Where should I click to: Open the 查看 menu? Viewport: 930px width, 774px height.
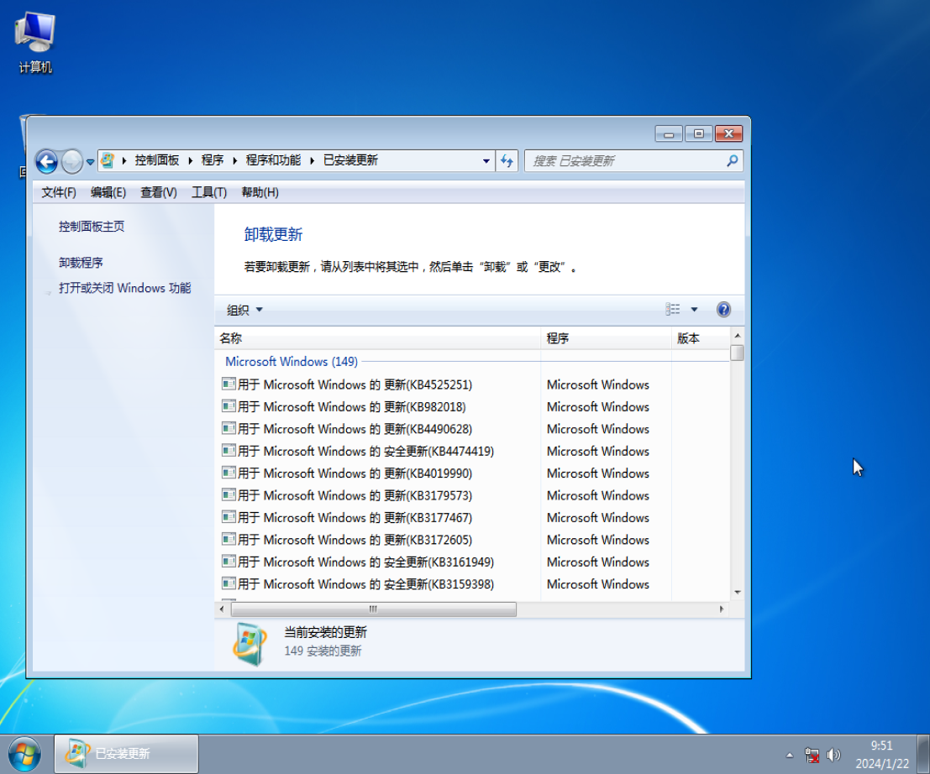pyautogui.click(x=157, y=192)
